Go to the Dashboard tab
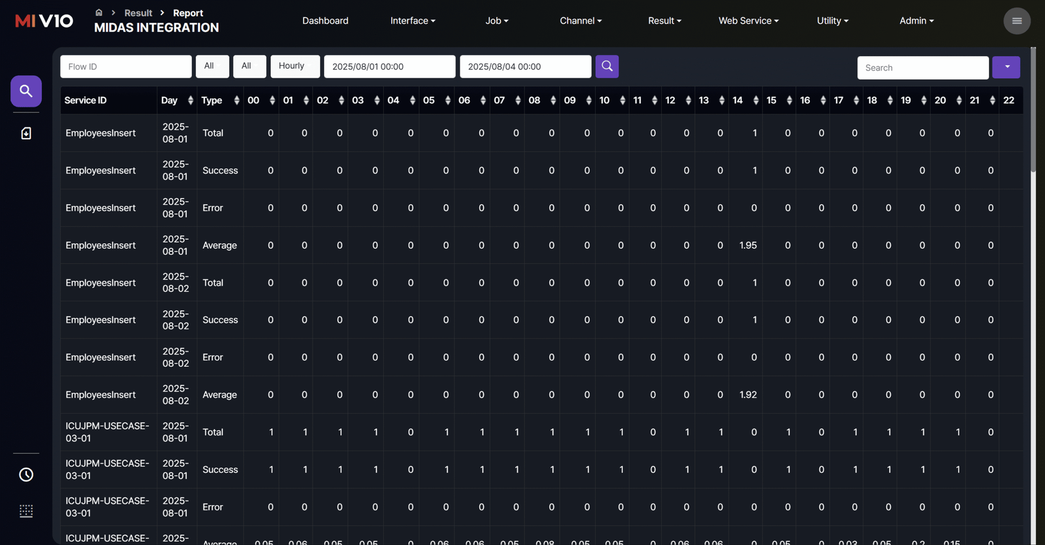 [325, 21]
